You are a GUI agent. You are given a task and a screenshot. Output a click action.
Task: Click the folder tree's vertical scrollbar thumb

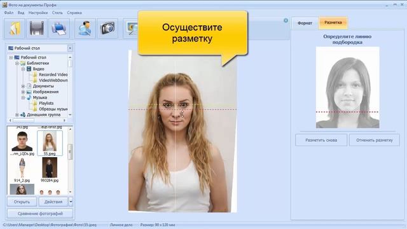click(x=70, y=64)
